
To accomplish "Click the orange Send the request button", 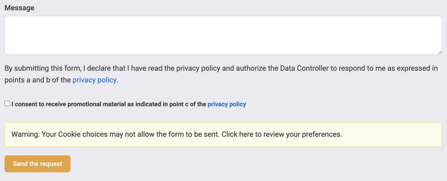I will [x=37, y=164].
